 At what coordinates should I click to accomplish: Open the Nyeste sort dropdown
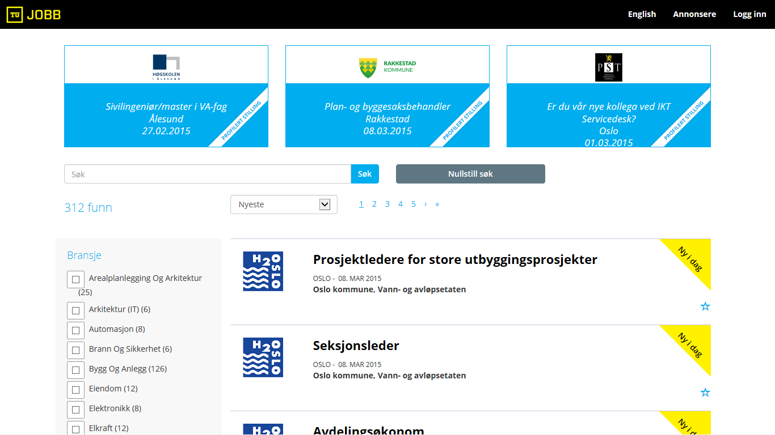point(284,204)
